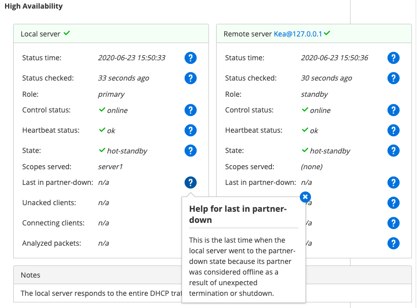Screen dimensions: 417x308
Task: Click the '(none)' scopes served value
Action: coord(311,167)
